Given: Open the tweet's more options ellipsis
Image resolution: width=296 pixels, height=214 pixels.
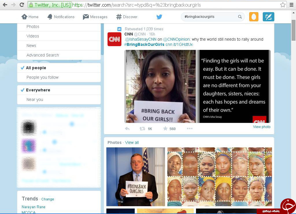Looking at the screenshot, I should pos(190,128).
